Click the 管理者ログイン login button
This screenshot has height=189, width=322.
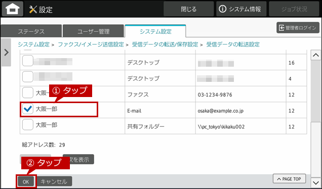298,28
